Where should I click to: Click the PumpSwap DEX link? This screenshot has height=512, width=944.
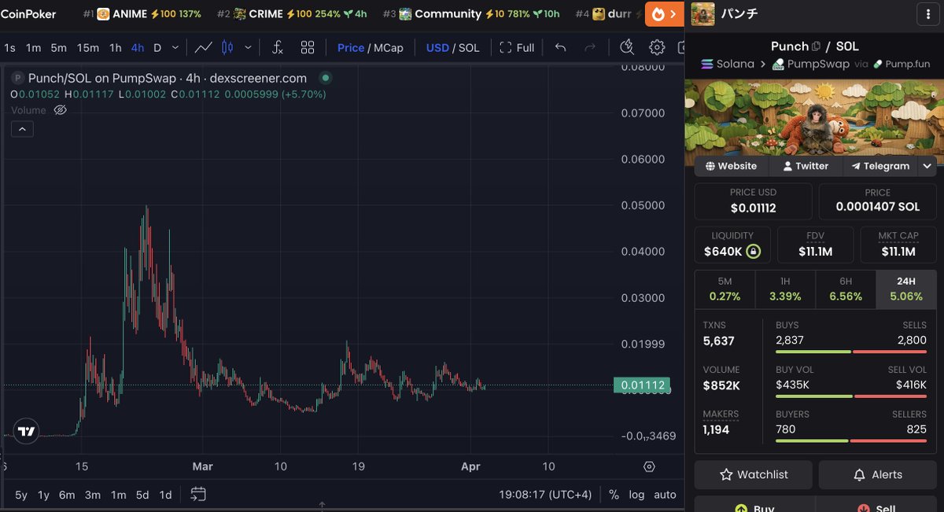point(810,64)
